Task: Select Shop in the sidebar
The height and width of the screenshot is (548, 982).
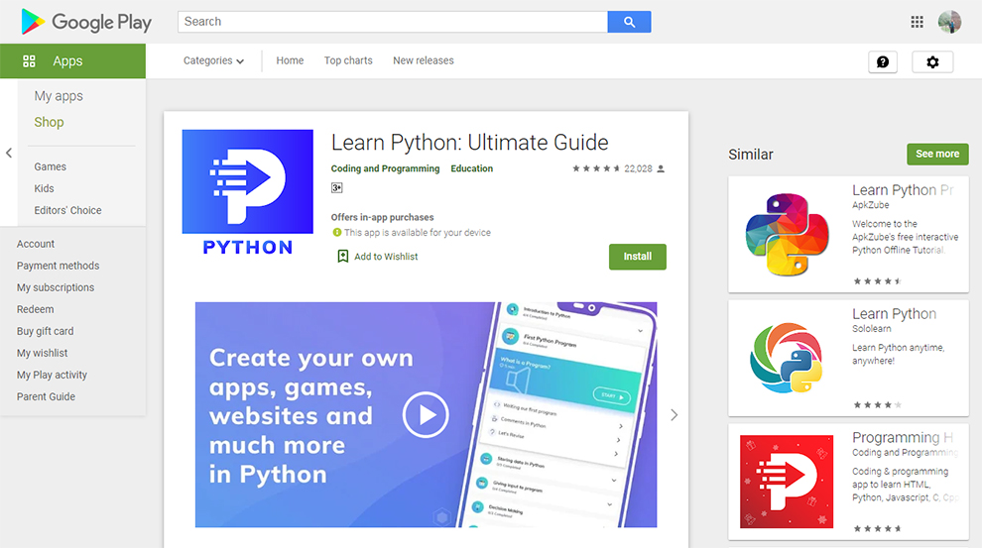Action: 49,122
